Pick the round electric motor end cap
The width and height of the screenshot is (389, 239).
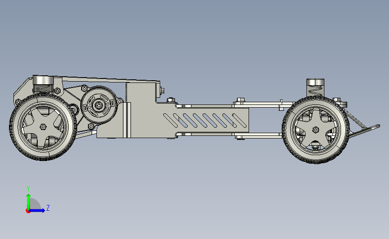[x=99, y=105]
